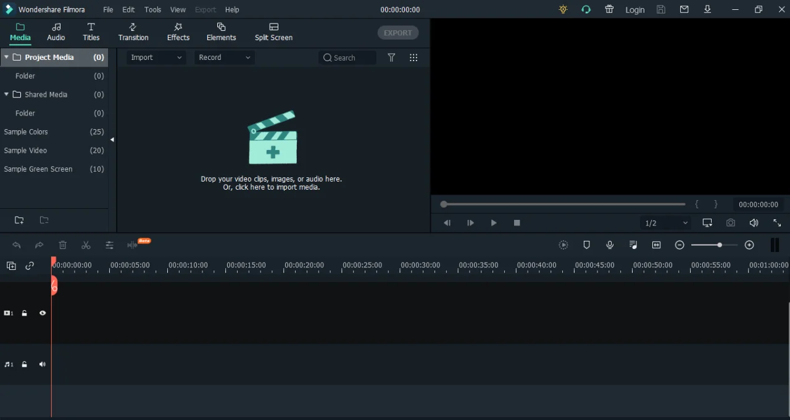Image resolution: width=790 pixels, height=420 pixels.
Task: Click the scissors split icon in the timeline toolbar
Action: click(x=86, y=245)
